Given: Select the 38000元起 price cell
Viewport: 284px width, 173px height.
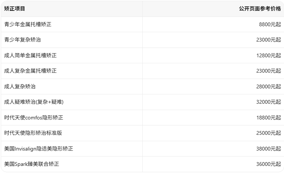Looking at the screenshot, I should coord(269,149).
